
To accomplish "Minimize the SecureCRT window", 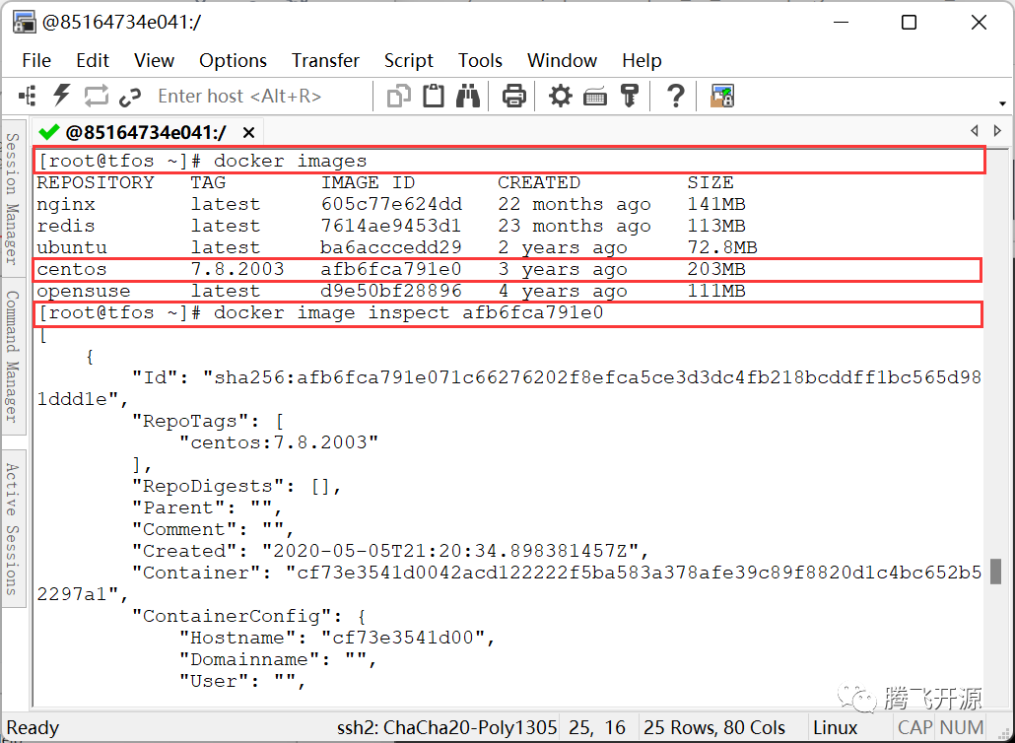I will tap(841, 22).
